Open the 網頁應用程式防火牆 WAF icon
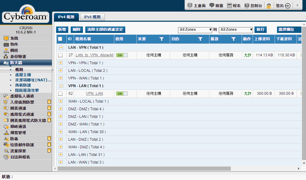 point(6,120)
